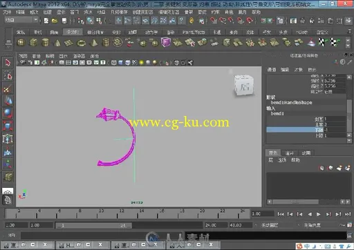The image size is (354, 250).
Task: Select the bend1 input node
Action: tap(277, 113)
